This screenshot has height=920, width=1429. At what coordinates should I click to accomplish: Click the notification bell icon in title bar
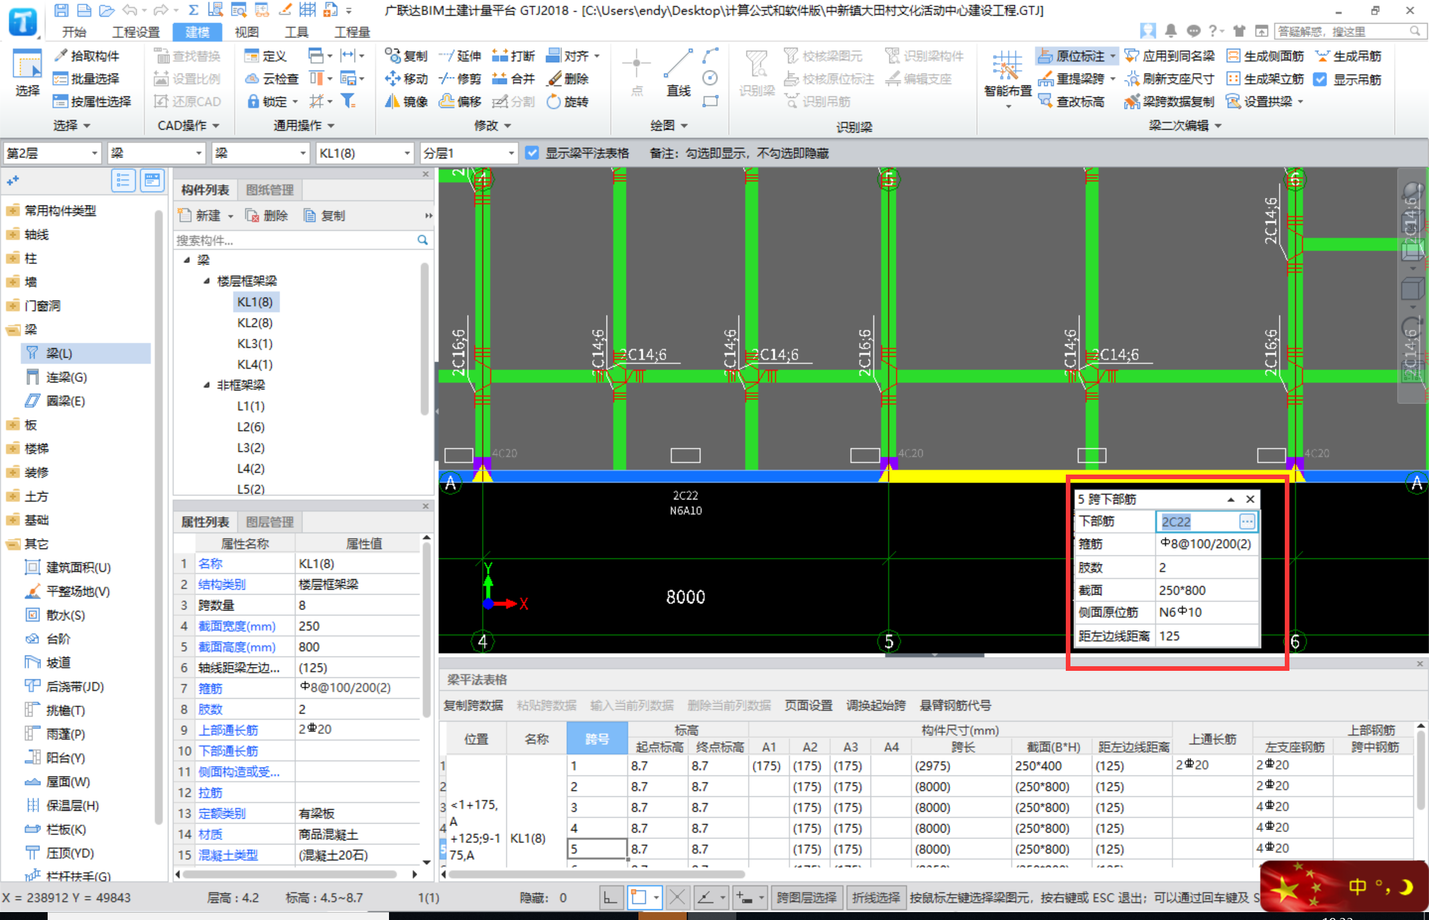[x=1170, y=31]
